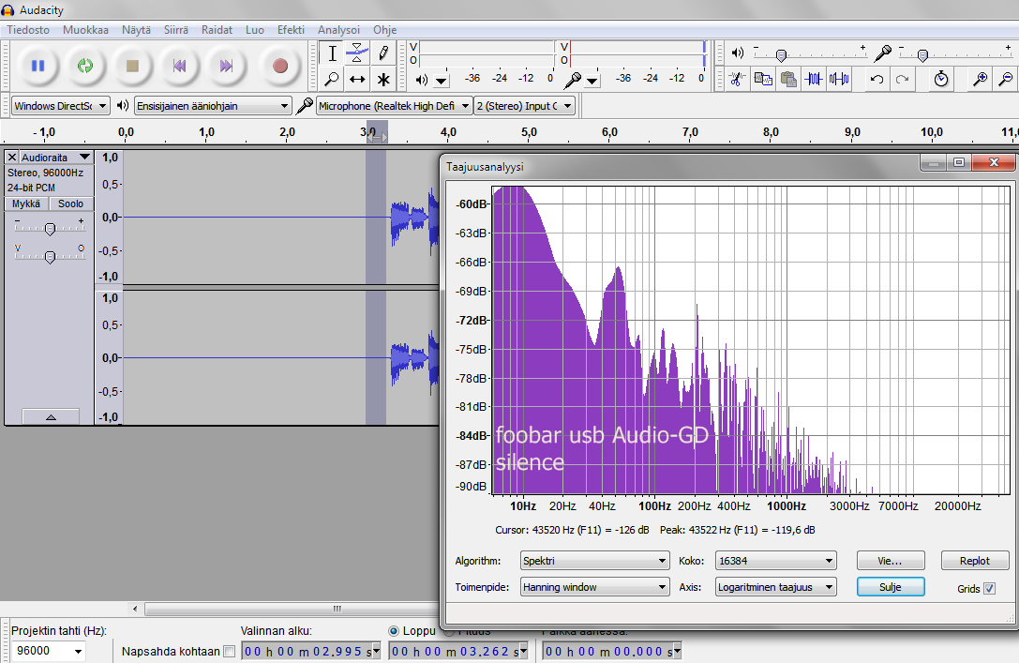Open output meter dropdown arrow
The width and height of the screenshot is (1019, 663).
coord(442,81)
